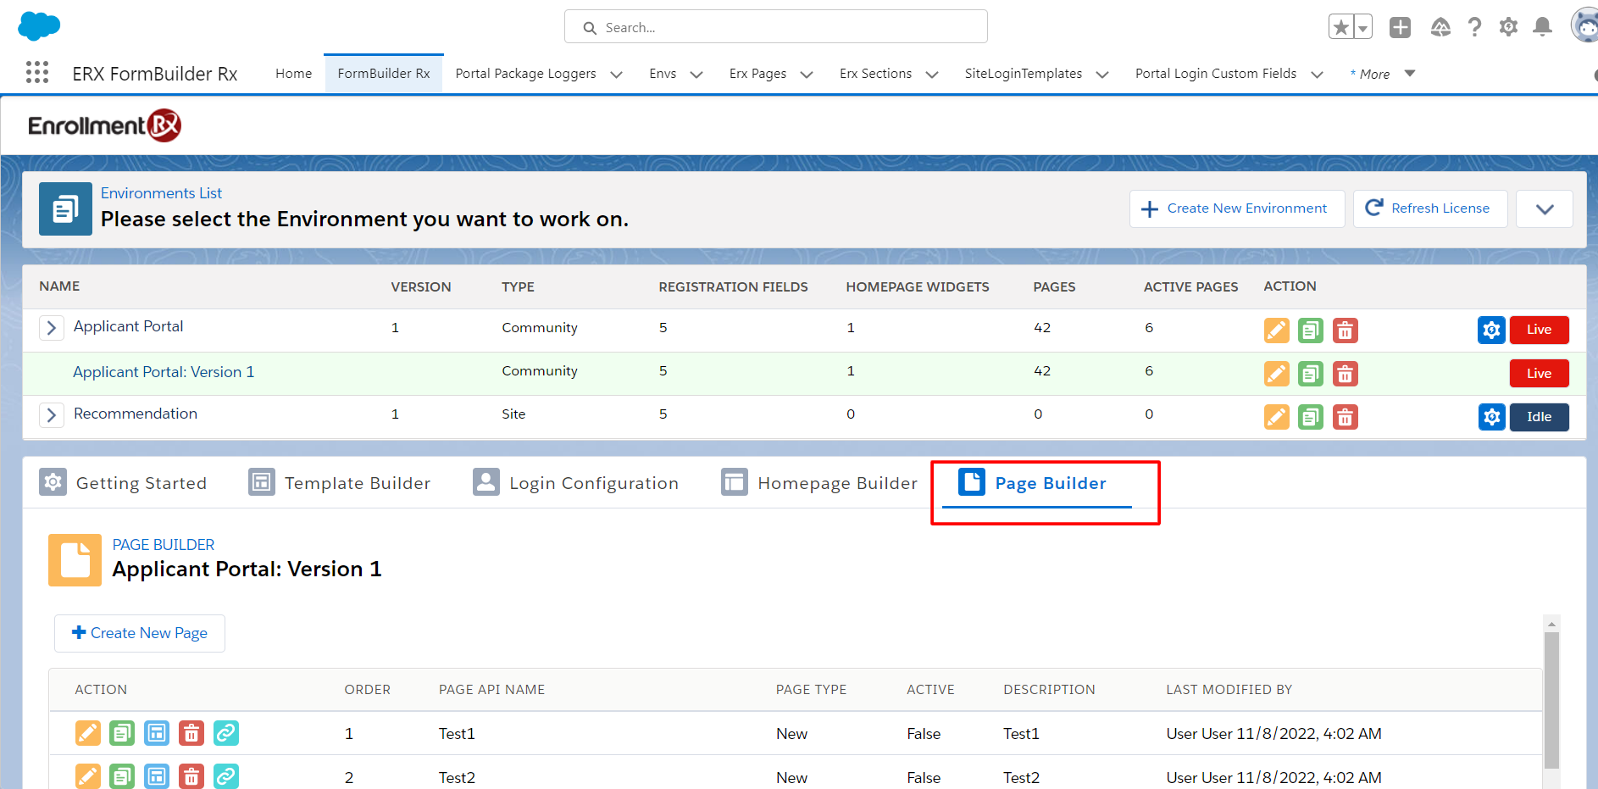The width and height of the screenshot is (1598, 789).
Task: Click Create New Environment button
Action: pyautogui.click(x=1236, y=208)
